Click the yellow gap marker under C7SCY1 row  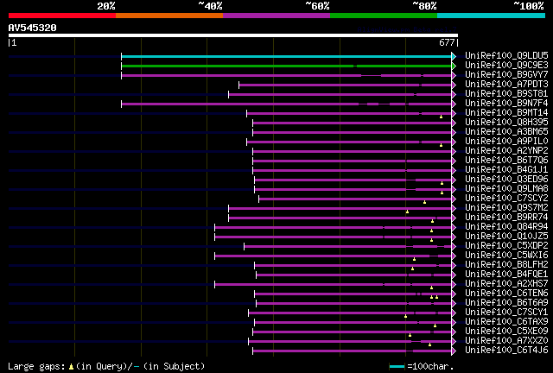[405, 317]
